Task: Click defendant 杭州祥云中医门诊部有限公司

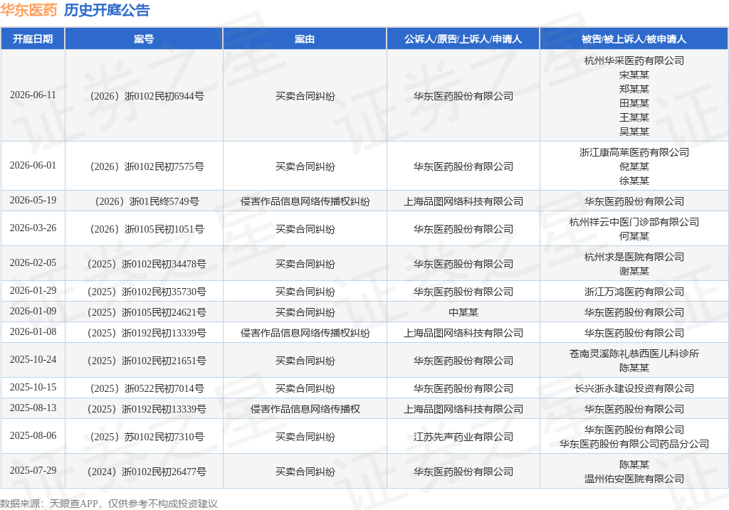Action: click(634, 222)
